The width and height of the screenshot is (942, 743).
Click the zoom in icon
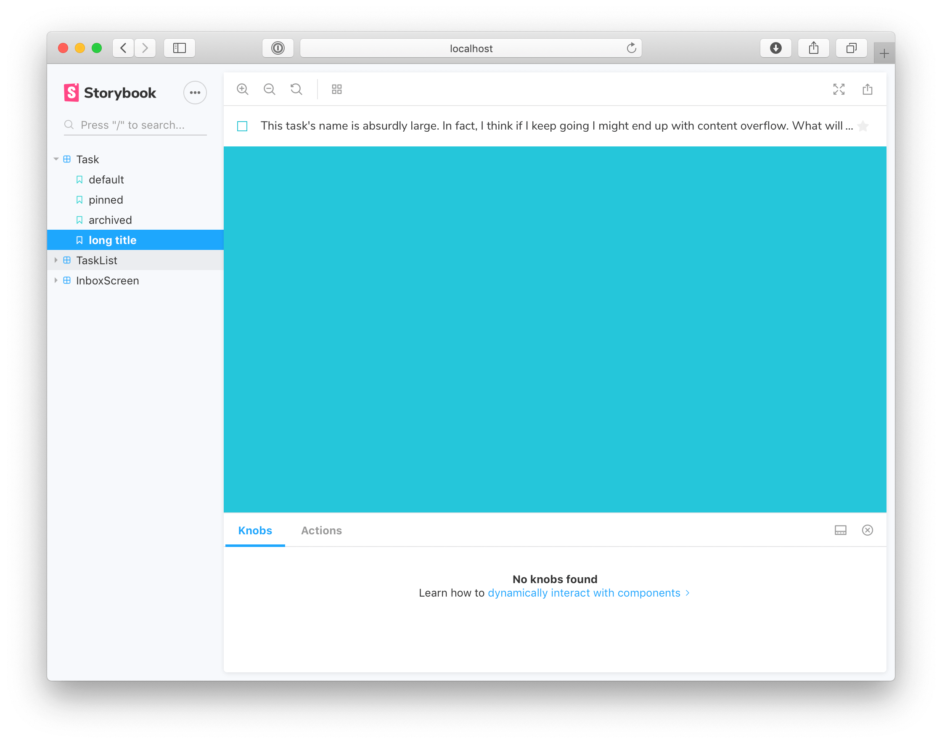click(243, 89)
